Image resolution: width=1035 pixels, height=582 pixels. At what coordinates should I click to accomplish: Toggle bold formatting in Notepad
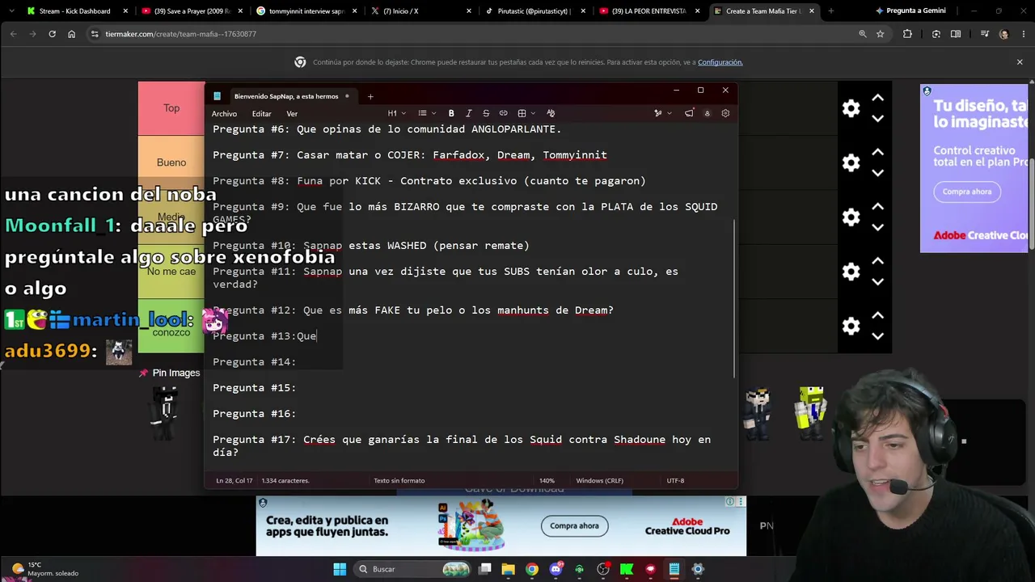451,113
